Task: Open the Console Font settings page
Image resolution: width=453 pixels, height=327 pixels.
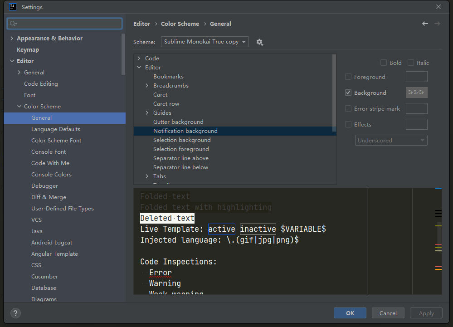Action: pyautogui.click(x=49, y=151)
